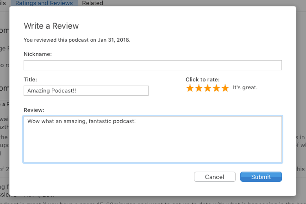Cancel the review dialog

[215, 177]
